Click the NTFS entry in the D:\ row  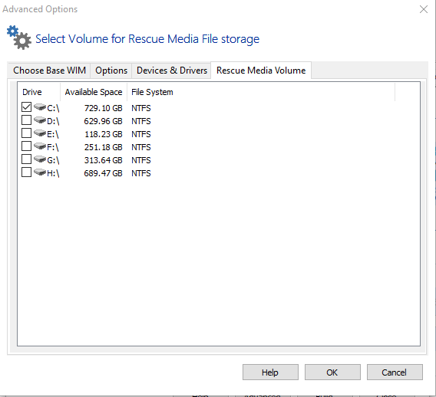pos(141,121)
